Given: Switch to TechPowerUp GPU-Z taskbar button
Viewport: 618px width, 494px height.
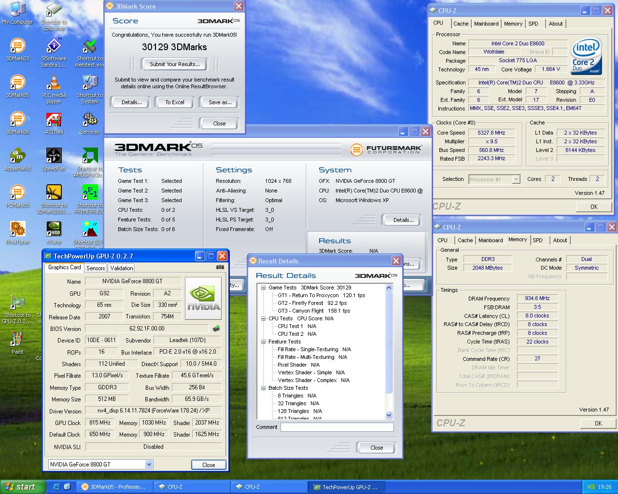Looking at the screenshot, I should pyautogui.click(x=346, y=487).
